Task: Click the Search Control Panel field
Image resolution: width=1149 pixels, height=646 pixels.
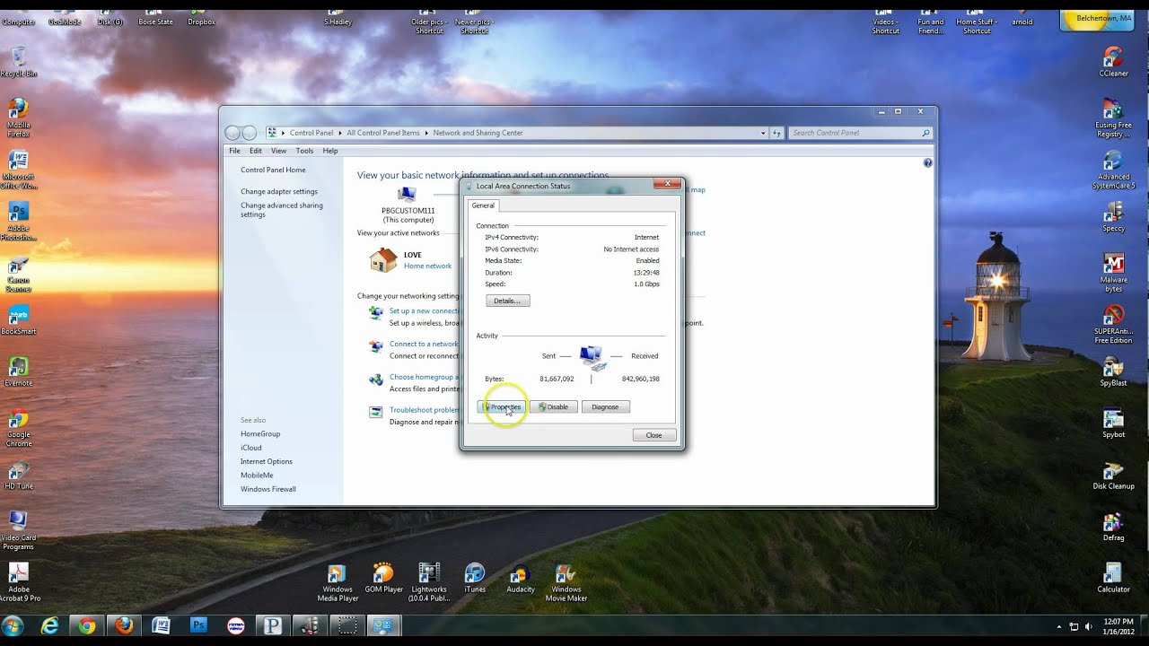Action: click(853, 133)
